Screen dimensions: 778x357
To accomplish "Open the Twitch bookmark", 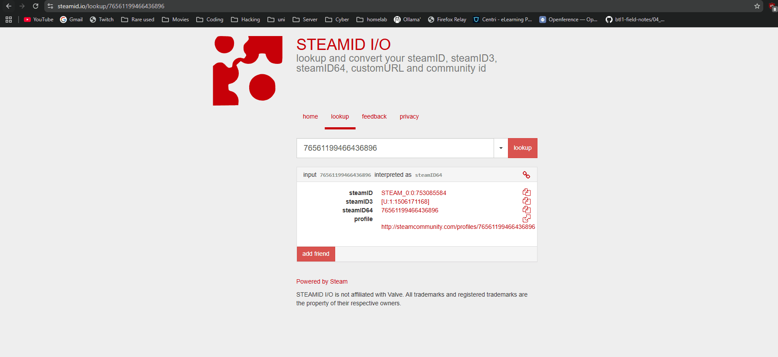I will (x=102, y=20).
